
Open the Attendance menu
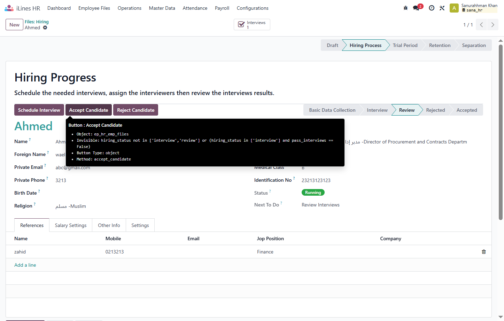[195, 8]
